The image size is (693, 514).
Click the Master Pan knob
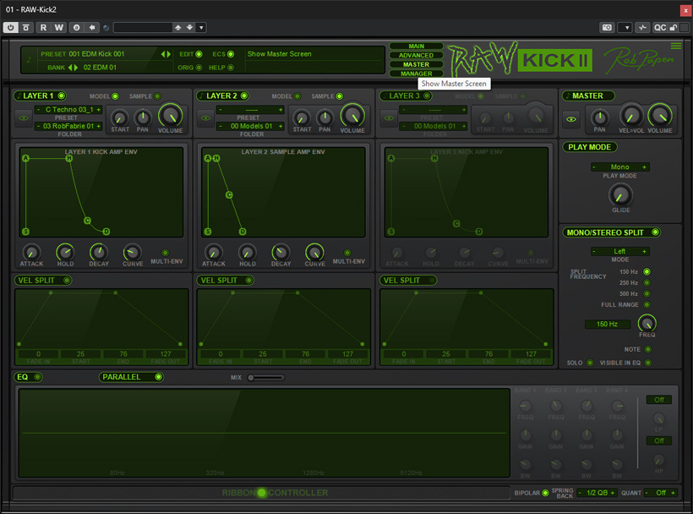point(599,118)
